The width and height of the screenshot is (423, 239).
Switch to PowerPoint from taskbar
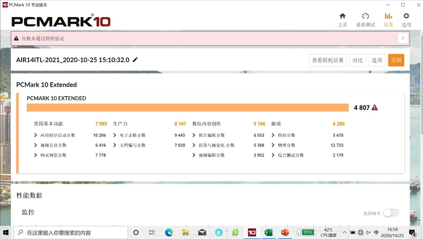tap(285, 233)
